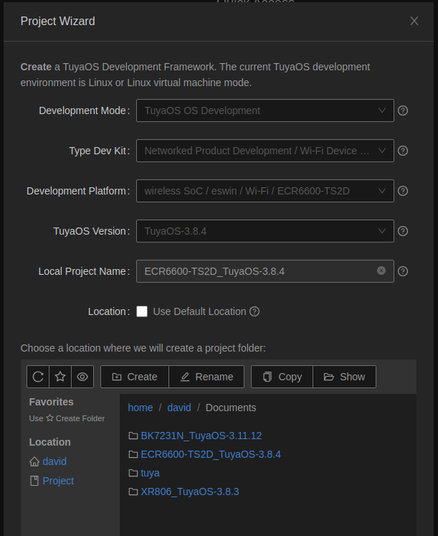Clear the Local Project Name field
Screen dimensions: 438x536
point(381,271)
